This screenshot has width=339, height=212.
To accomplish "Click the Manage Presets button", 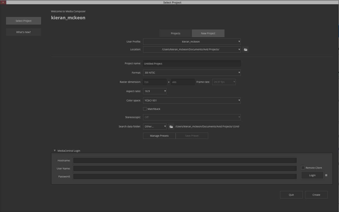I will pyautogui.click(x=159, y=136).
